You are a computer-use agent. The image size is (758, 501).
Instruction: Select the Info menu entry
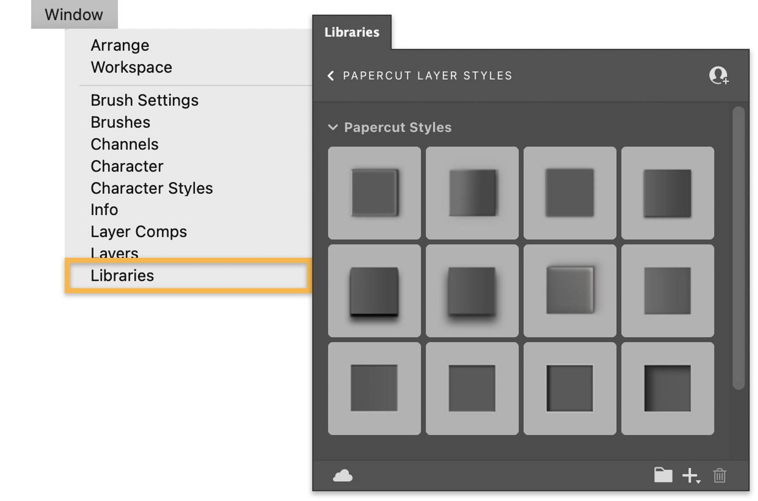point(104,209)
